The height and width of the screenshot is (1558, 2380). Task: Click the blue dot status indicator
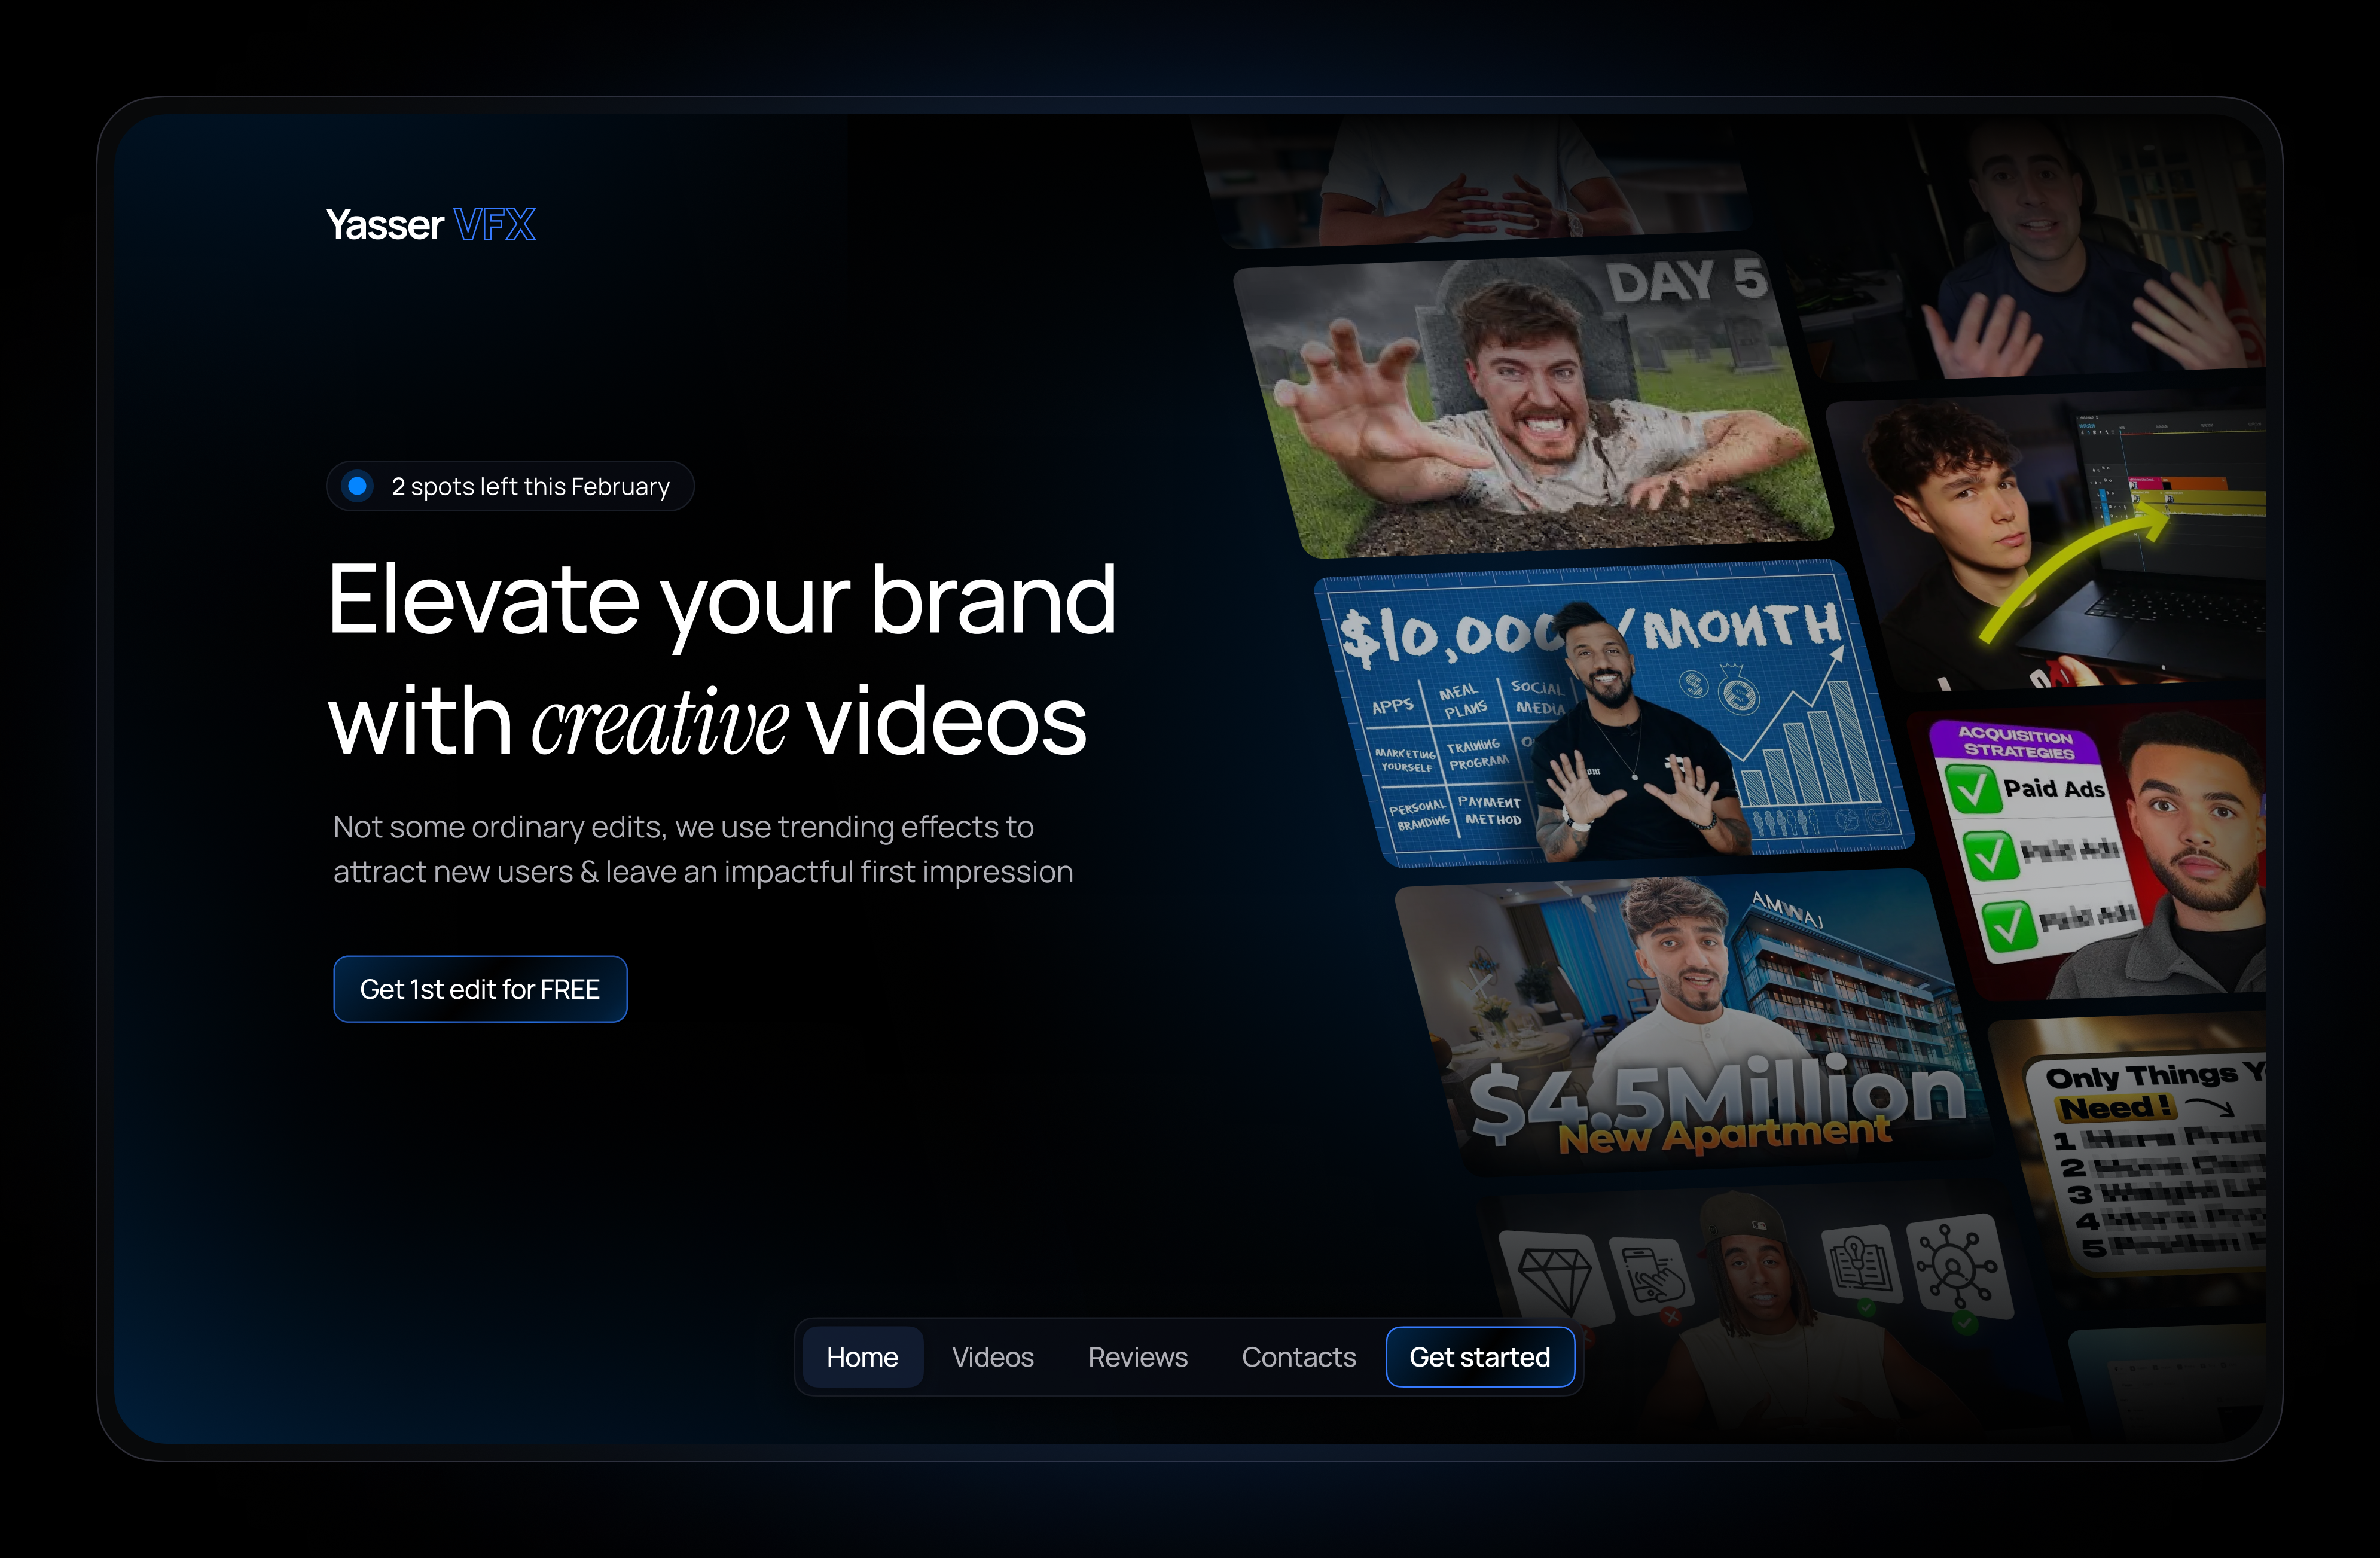pos(357,486)
